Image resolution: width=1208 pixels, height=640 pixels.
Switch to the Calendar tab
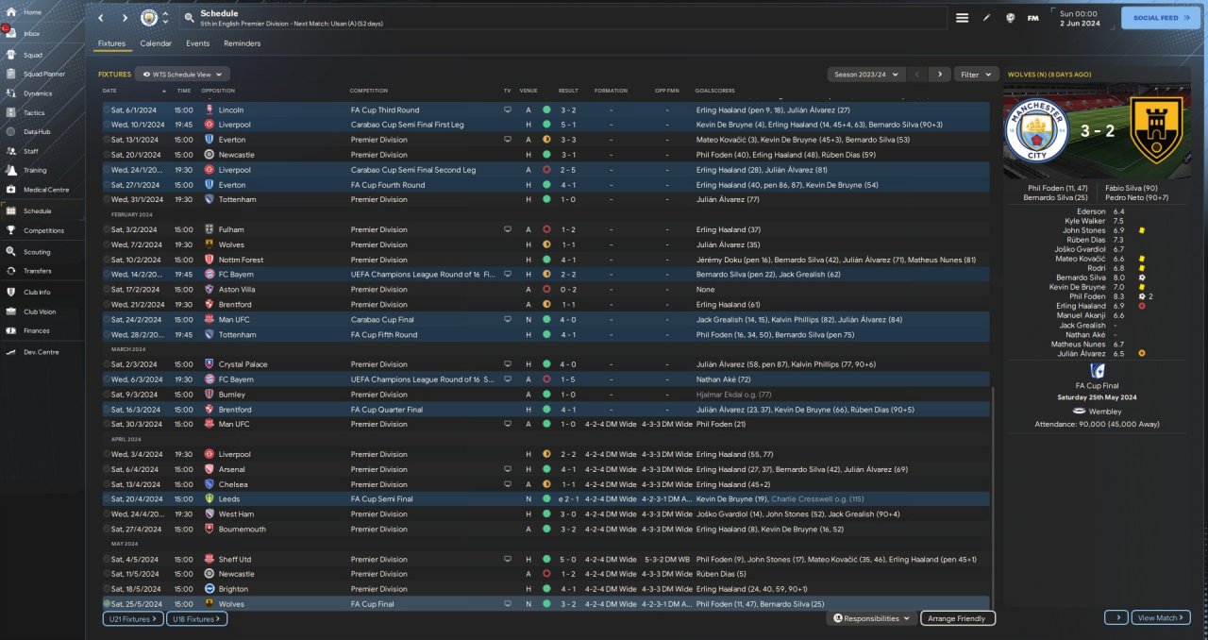[x=156, y=43]
